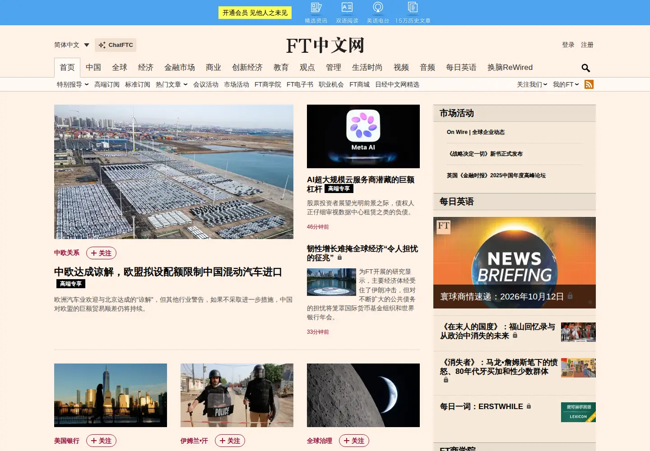650x451 pixels.
Task: Follow the 全球治理 topic
Action: [x=354, y=441]
